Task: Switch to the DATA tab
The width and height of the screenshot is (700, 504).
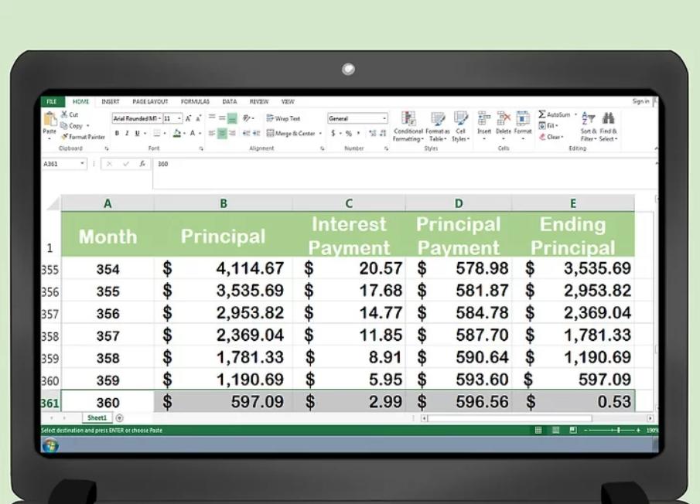Action: tap(230, 102)
